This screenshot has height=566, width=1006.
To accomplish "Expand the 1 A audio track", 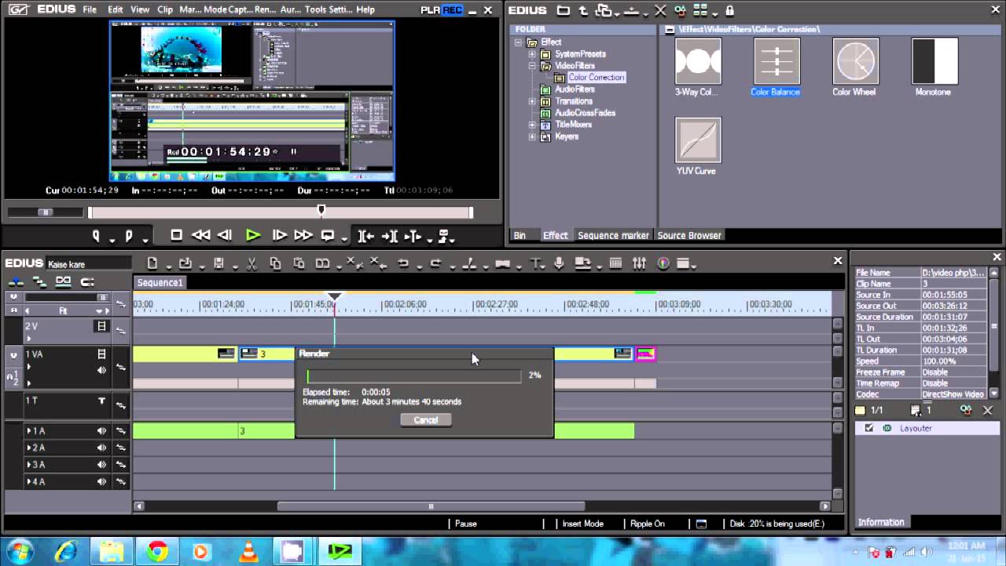I will tap(29, 431).
